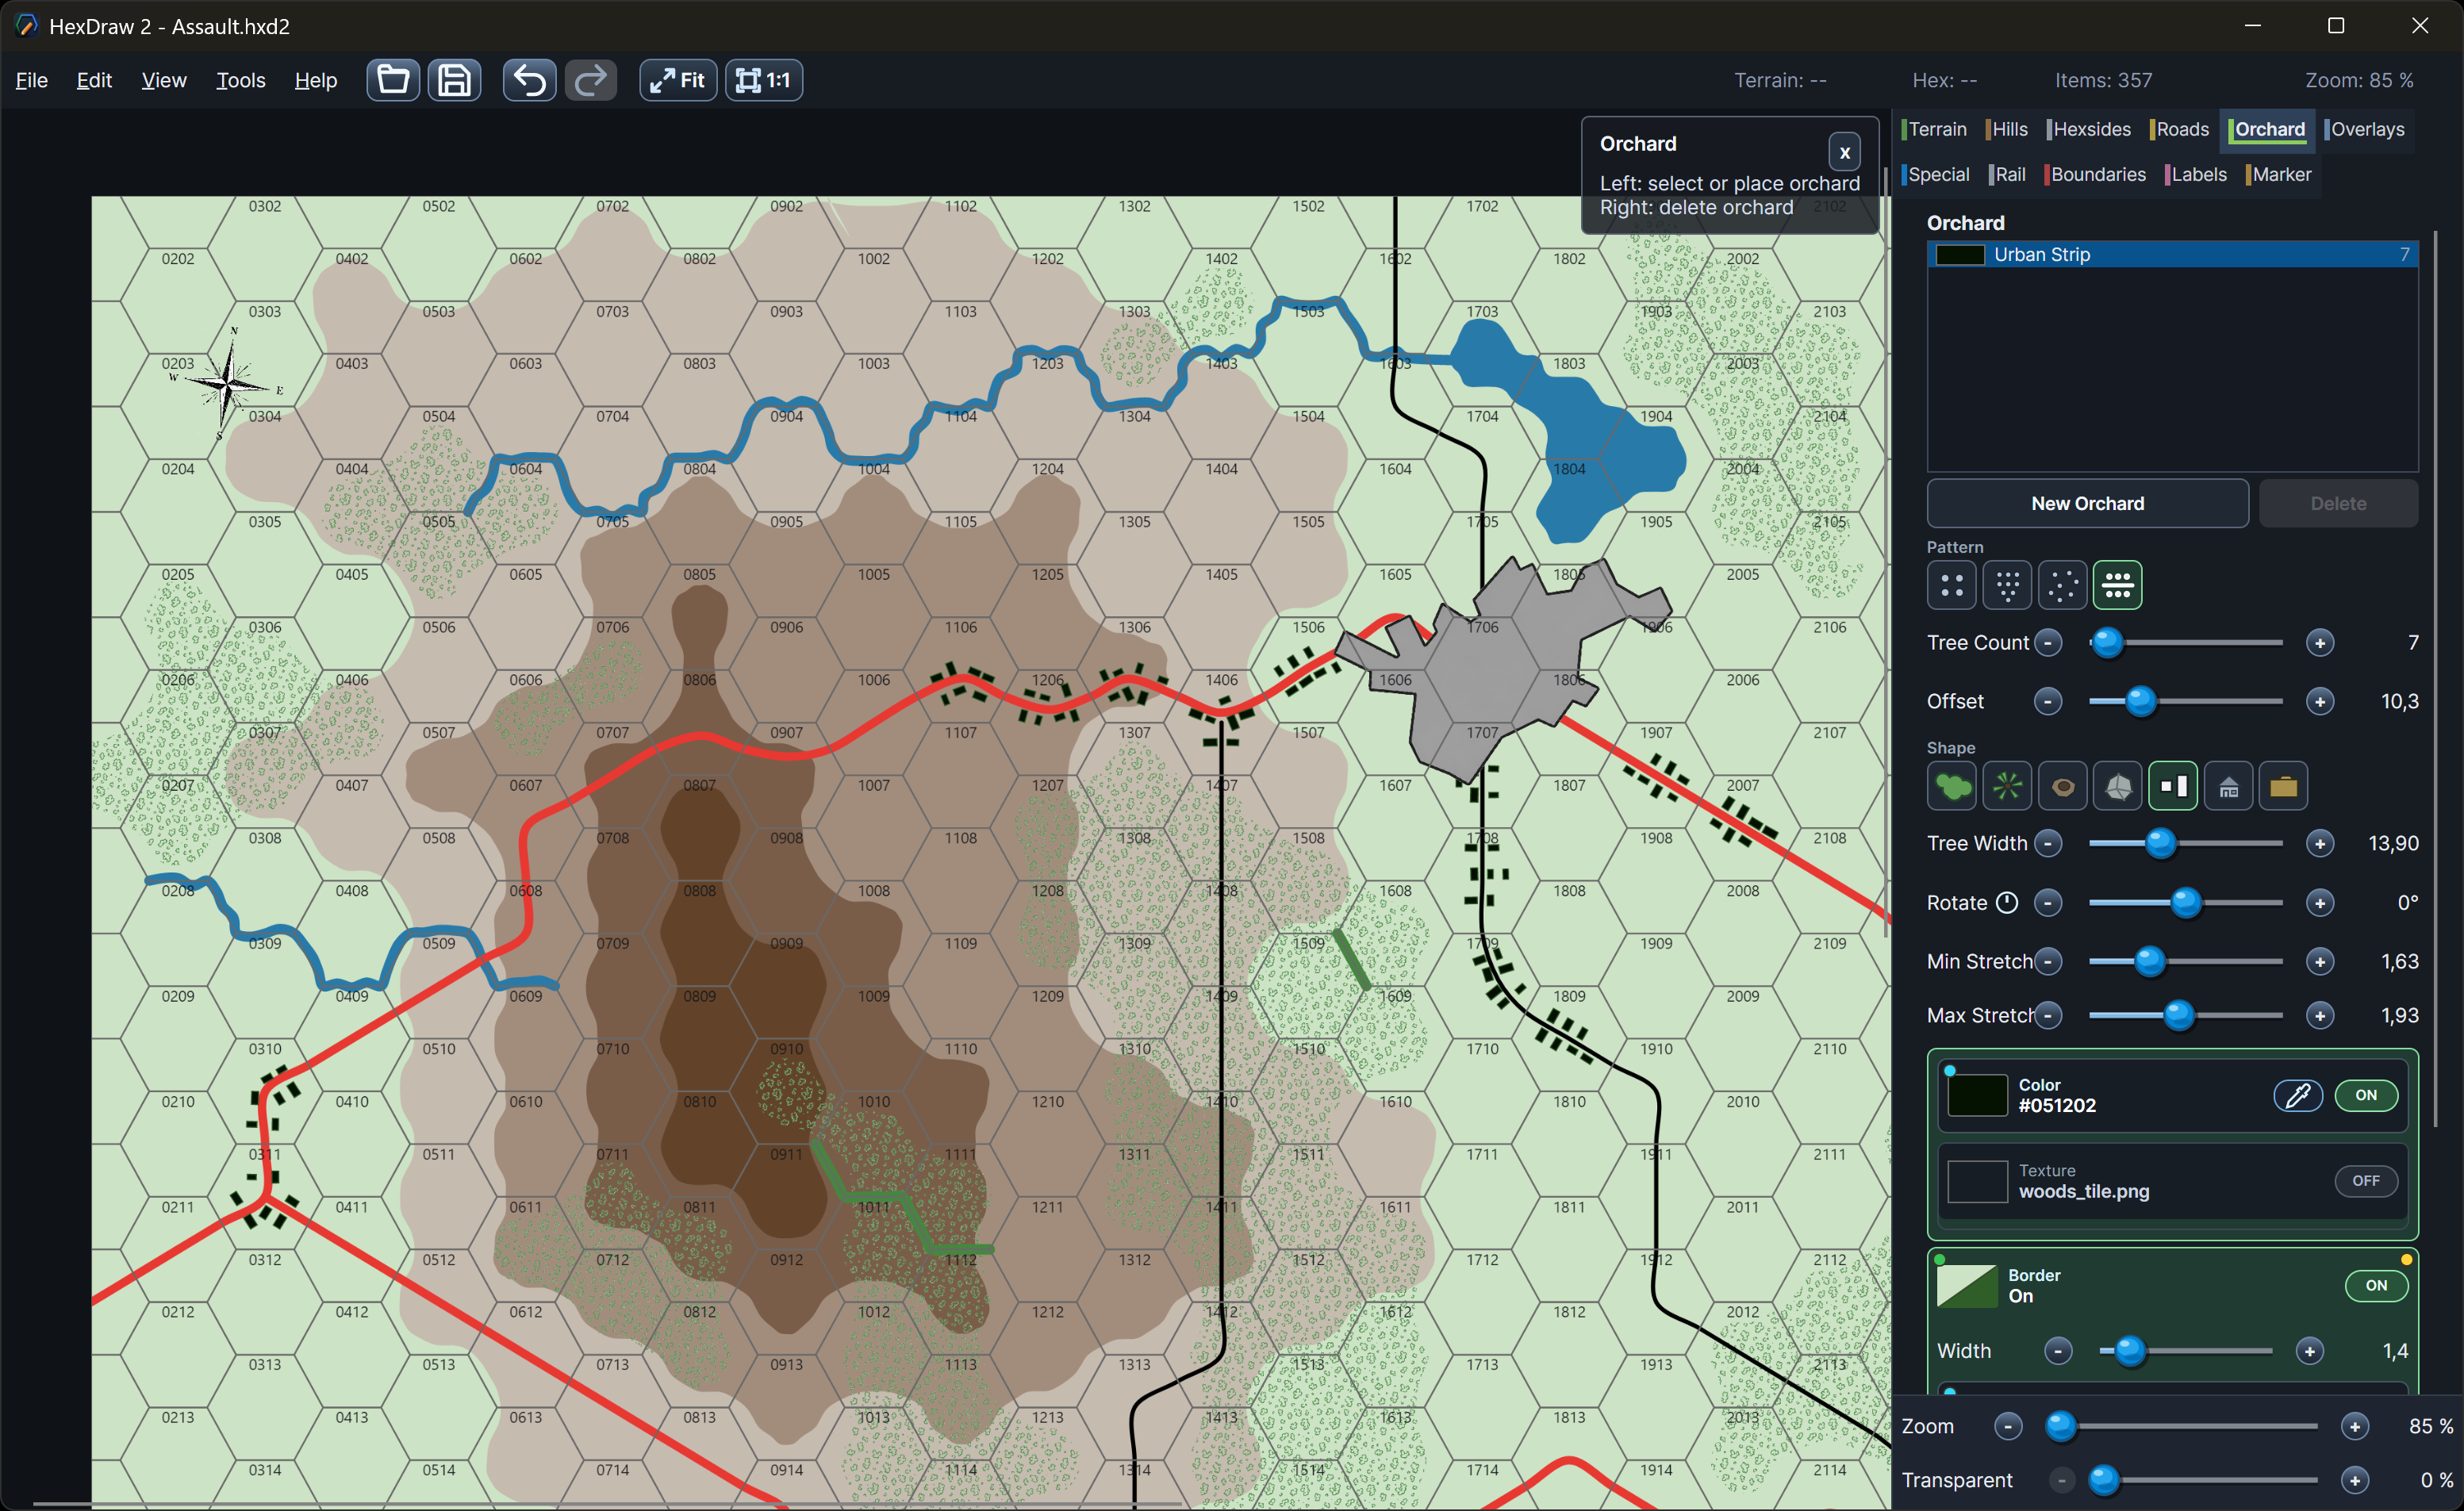Choose the palm starburst tree shape
Viewport: 2464px width, 1511px height.
click(x=2007, y=786)
